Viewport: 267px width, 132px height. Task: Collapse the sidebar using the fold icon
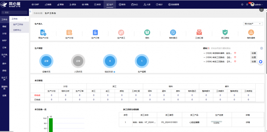click(x=30, y=12)
